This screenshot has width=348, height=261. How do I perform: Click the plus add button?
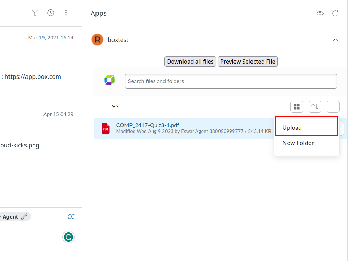click(333, 107)
